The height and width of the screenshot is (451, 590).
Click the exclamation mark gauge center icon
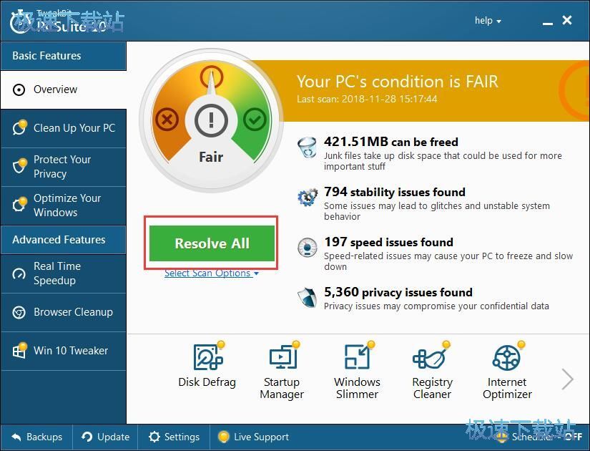point(211,120)
